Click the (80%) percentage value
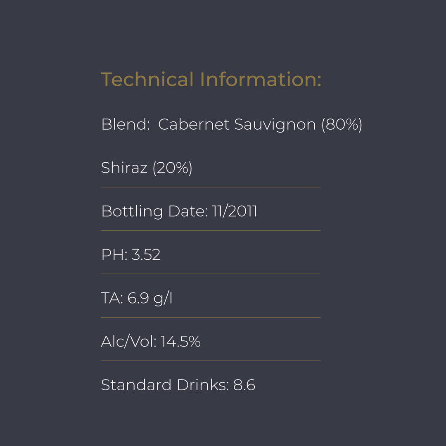The image size is (446, 446). click(x=342, y=124)
